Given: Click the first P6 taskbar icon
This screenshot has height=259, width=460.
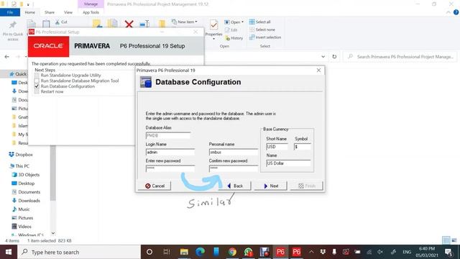Looking at the screenshot, I should [280, 252].
